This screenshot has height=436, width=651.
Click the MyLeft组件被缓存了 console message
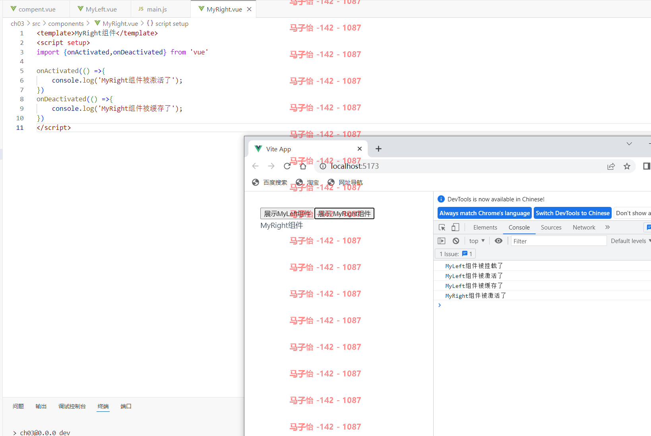(x=474, y=286)
